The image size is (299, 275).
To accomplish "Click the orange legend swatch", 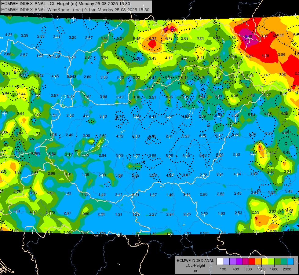I will (258, 261).
